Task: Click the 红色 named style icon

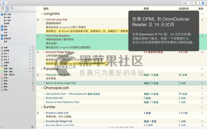Action: coord(2,78)
